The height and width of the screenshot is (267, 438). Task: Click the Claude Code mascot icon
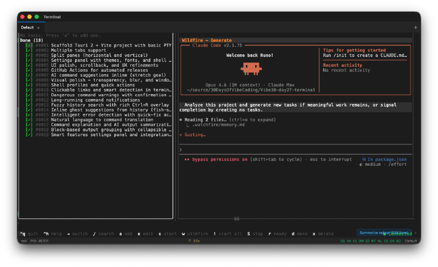click(251, 69)
